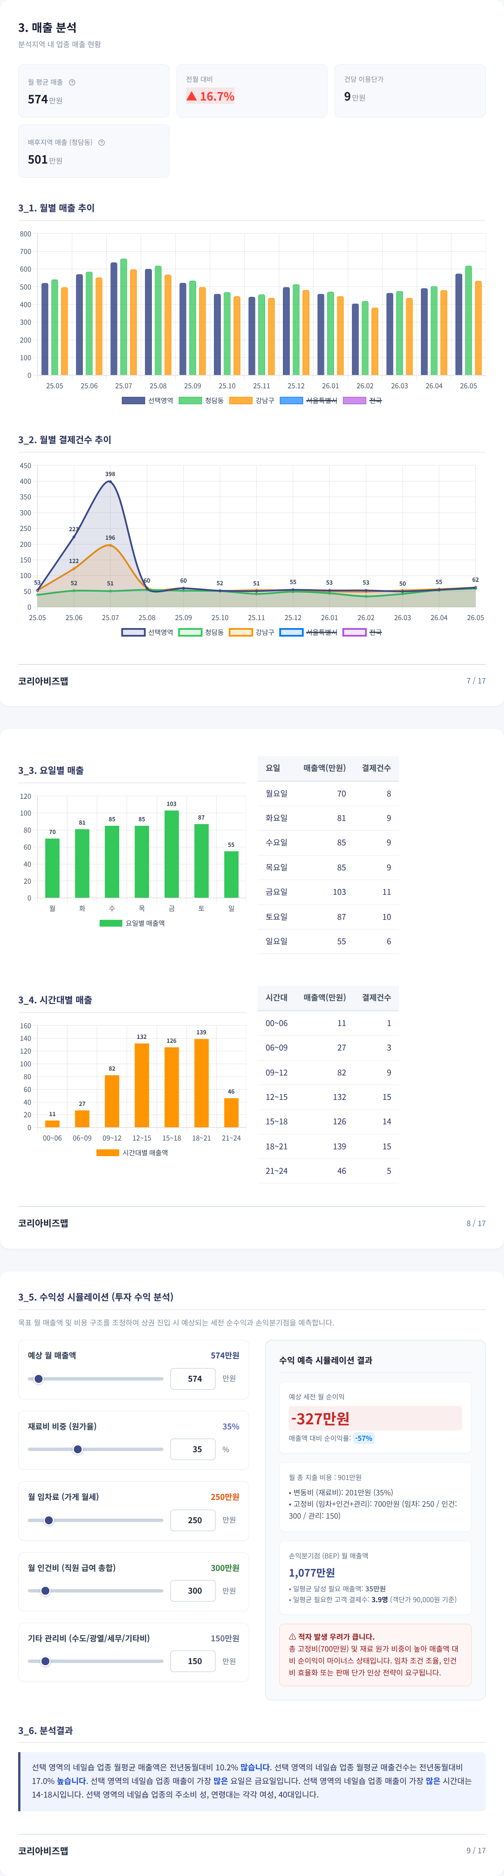
Task: Click the 예상 월 매출액 slider handle
Action: [39, 1379]
